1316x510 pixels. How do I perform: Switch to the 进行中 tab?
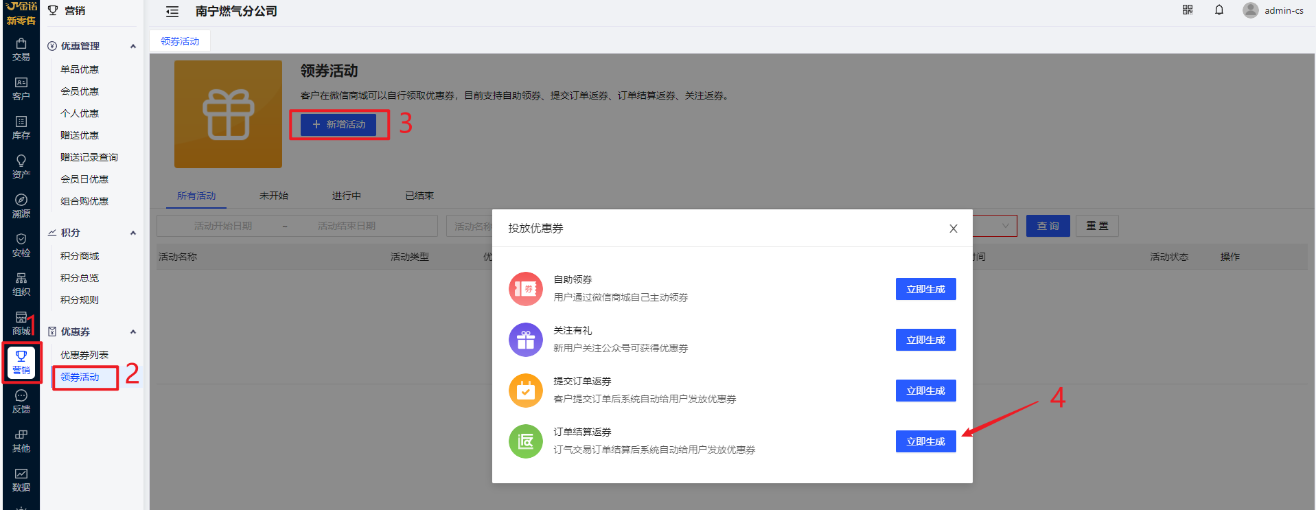point(346,196)
